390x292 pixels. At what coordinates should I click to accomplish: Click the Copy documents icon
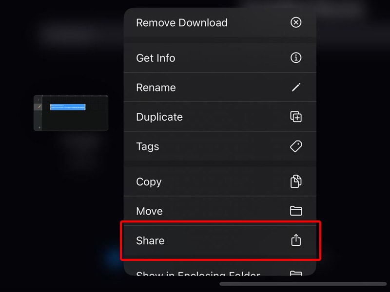tap(296, 182)
